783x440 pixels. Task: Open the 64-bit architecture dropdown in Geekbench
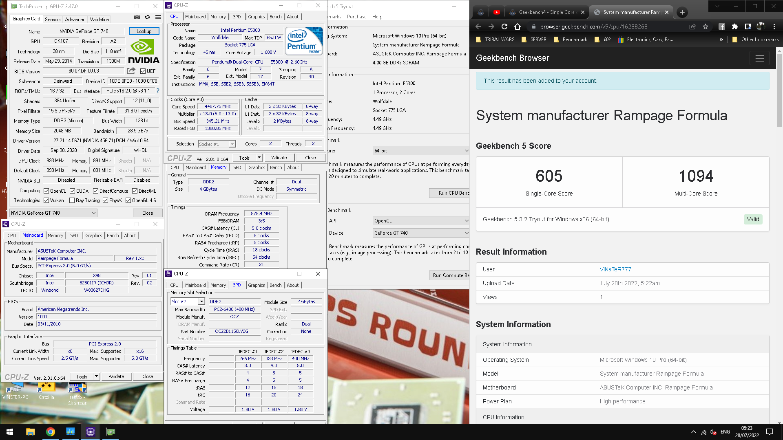point(421,151)
